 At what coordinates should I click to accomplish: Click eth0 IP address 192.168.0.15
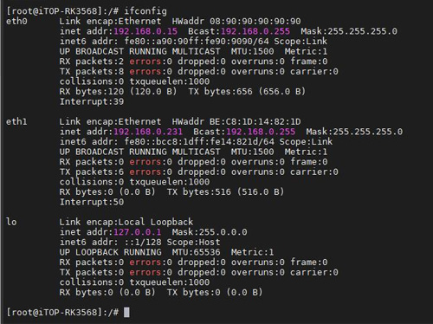145,31
